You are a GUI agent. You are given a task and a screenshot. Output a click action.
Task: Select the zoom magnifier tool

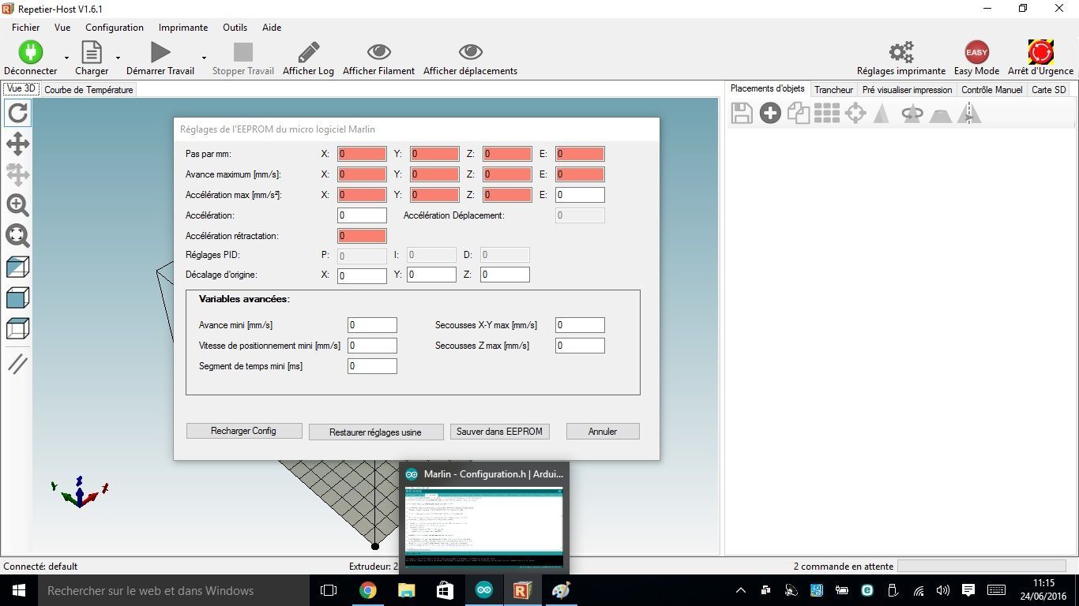pyautogui.click(x=17, y=205)
